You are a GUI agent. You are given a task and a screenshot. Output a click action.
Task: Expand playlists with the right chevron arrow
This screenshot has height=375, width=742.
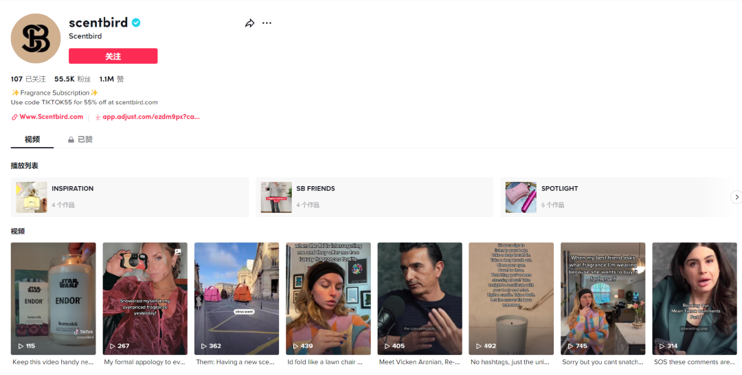(x=737, y=197)
